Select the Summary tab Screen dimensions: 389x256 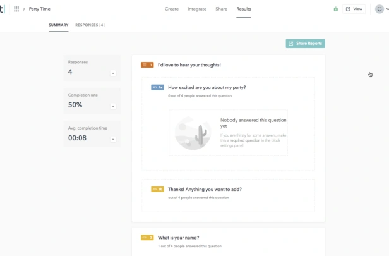[59, 25]
